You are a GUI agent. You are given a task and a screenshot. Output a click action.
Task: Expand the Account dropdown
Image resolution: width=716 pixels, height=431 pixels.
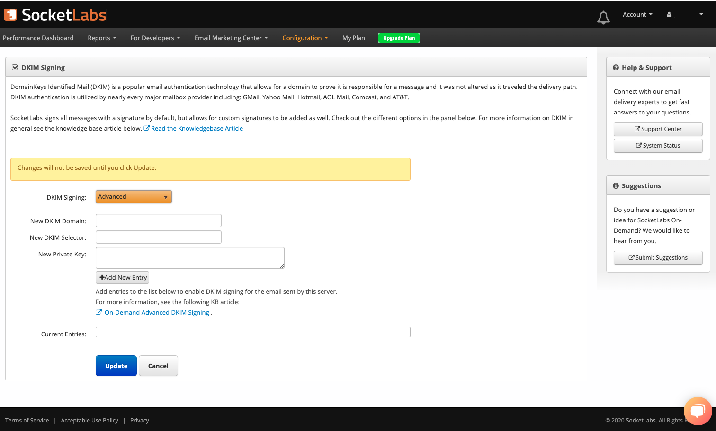[x=637, y=15]
